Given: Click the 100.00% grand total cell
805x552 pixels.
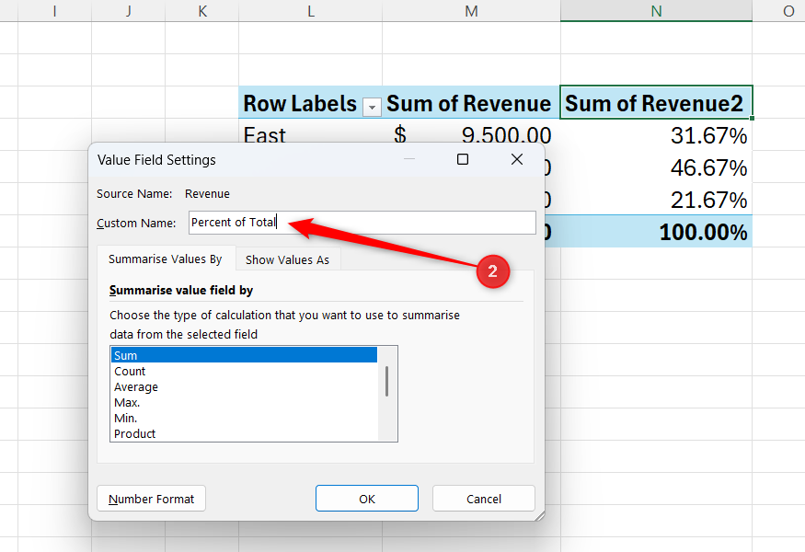Looking at the screenshot, I should click(656, 232).
